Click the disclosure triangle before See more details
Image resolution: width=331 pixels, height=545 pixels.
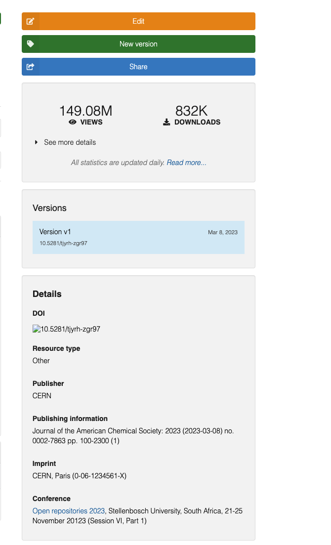click(x=36, y=142)
